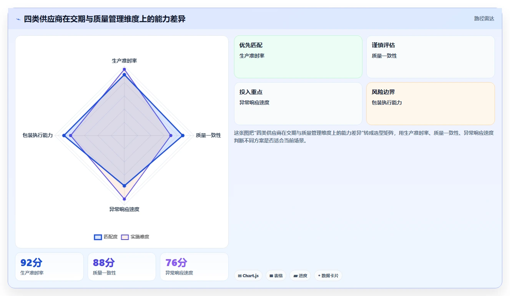The width and height of the screenshot is (510, 296).
Task: Click 质量一致性 text in 谨慎评估 card
Action: 384,56
